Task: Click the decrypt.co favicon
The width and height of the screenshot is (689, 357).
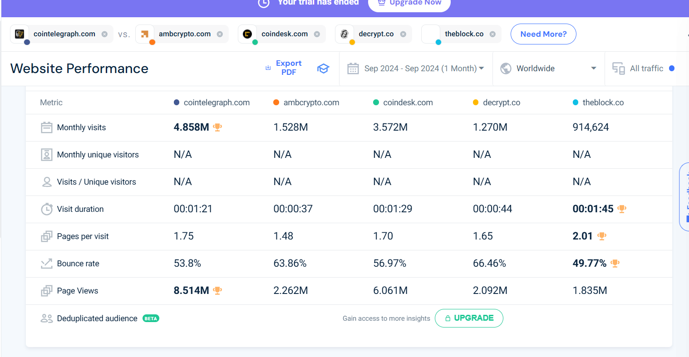Action: coord(344,34)
